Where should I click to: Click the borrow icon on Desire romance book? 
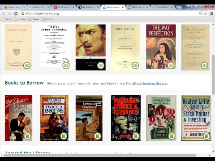click(x=27, y=136)
